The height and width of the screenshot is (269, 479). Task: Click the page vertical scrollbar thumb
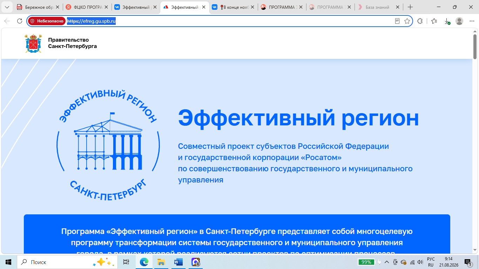(x=475, y=46)
